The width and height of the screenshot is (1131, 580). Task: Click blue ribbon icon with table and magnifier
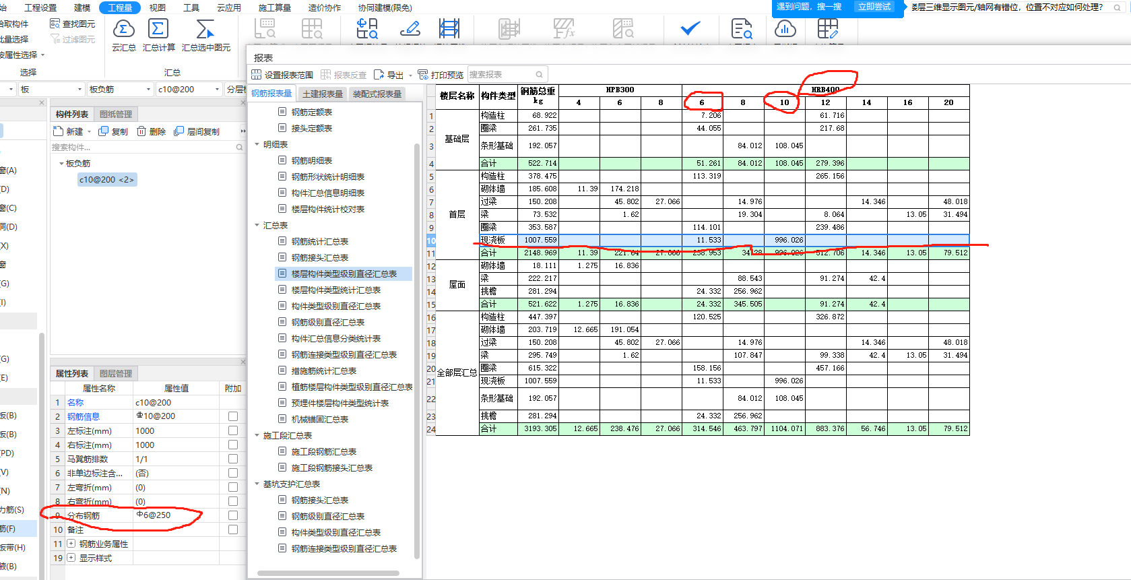tap(367, 29)
